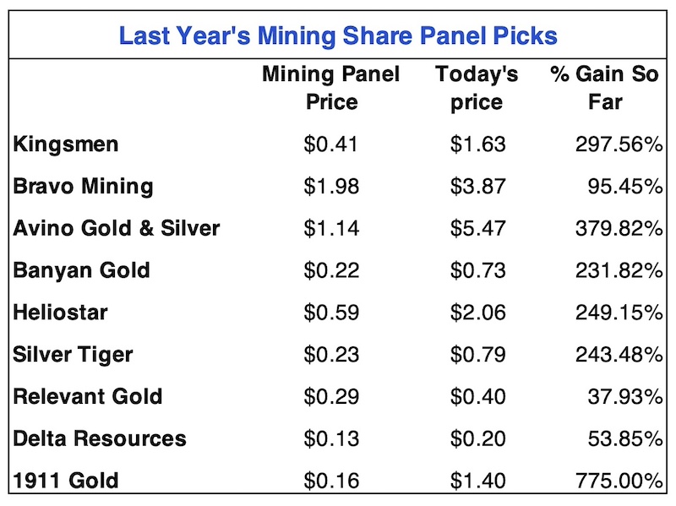Select the Delta Resources row label
This screenshot has height=506, width=676.
pyautogui.click(x=100, y=439)
